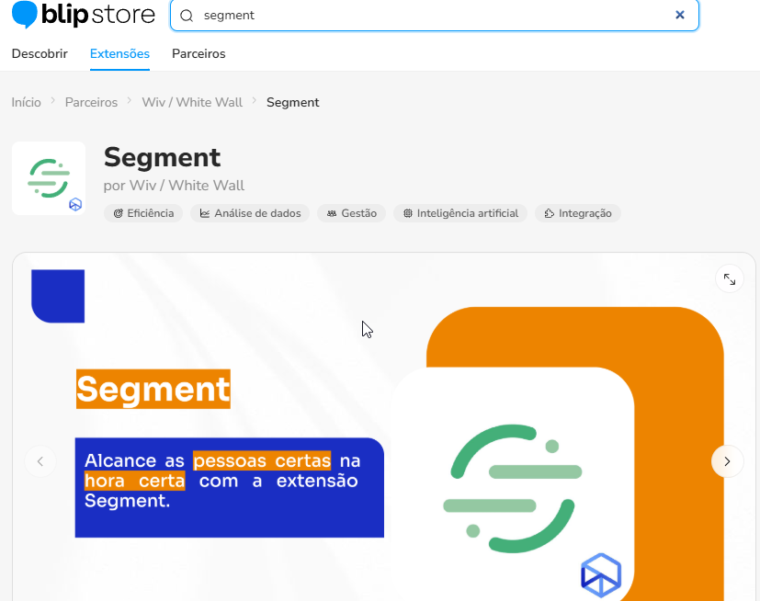Click the Blip Store logo

84,15
